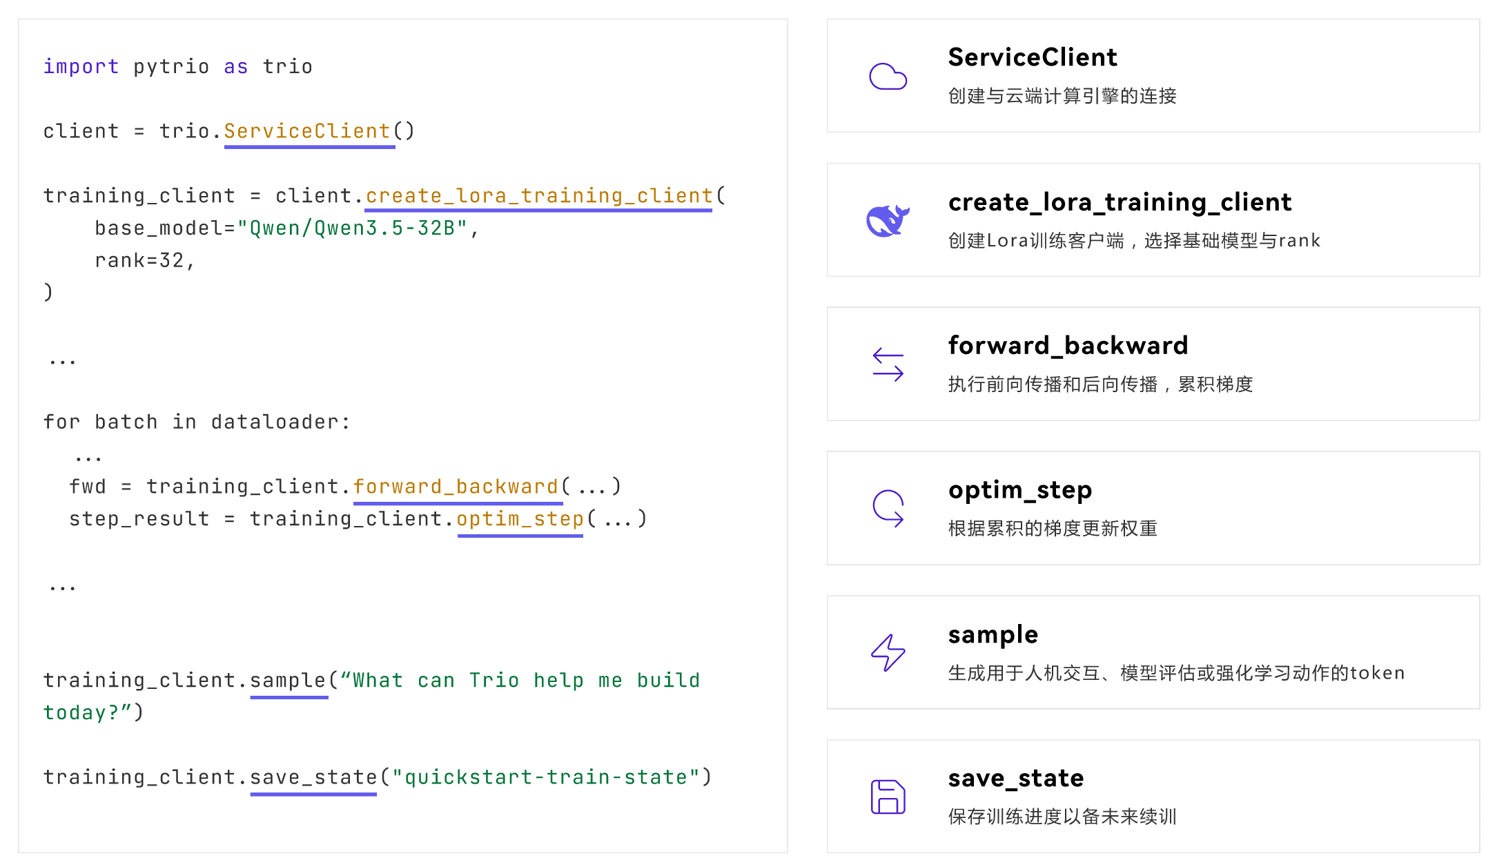Choose the optim_step card heading
Image resolution: width=1495 pixels, height=867 pixels.
[1019, 490]
